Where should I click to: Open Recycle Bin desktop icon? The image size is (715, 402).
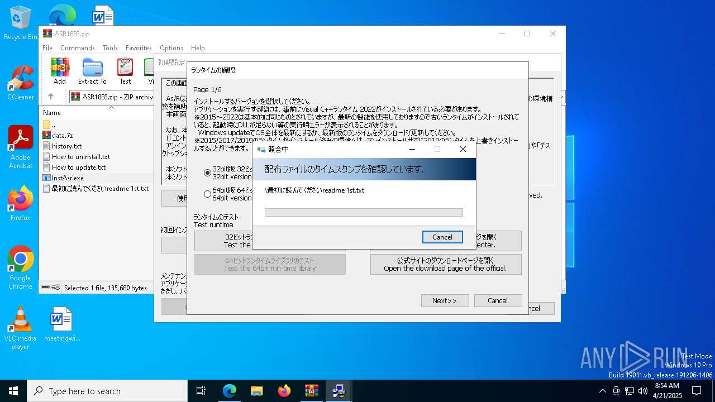20,23
